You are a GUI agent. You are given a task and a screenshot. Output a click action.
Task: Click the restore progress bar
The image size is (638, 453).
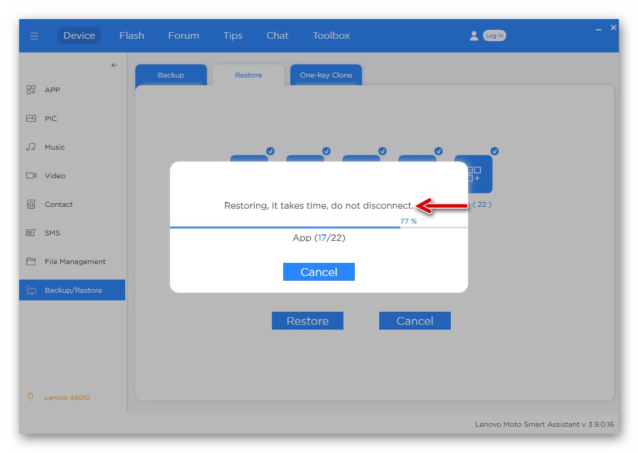coord(318,227)
